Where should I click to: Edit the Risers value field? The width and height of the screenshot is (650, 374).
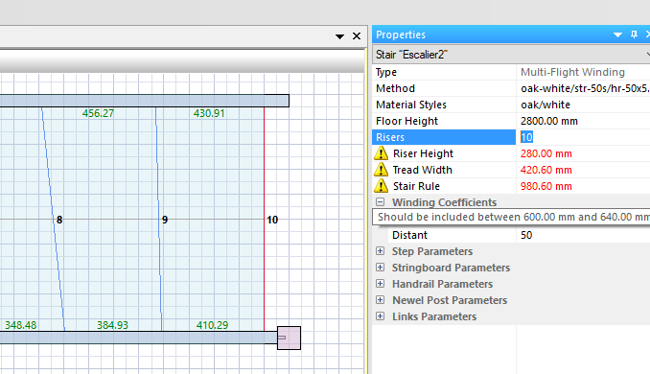(583, 137)
